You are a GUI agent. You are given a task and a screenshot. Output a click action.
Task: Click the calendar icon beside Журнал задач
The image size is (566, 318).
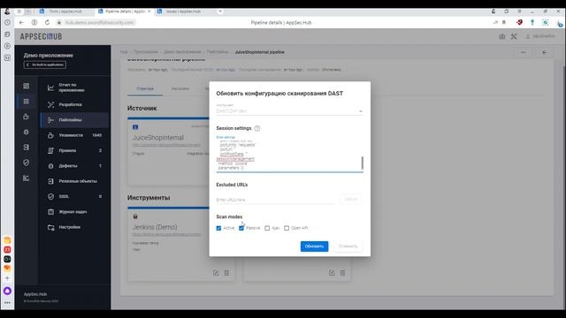51,212
